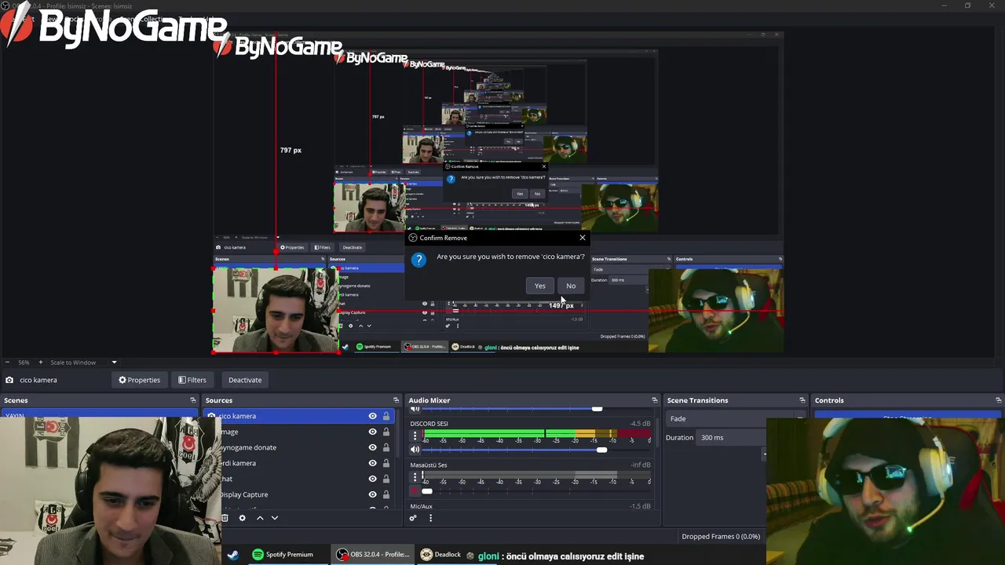This screenshot has height=565, width=1005.
Task: Undock the Controls panel
Action: (998, 400)
